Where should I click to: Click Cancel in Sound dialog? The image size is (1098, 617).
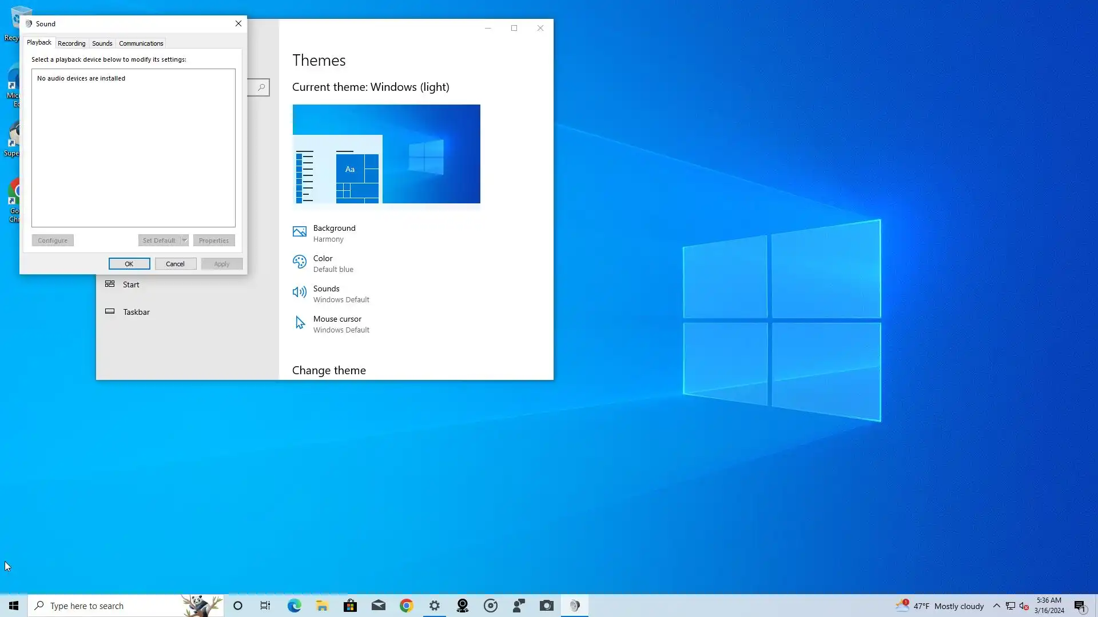click(175, 264)
